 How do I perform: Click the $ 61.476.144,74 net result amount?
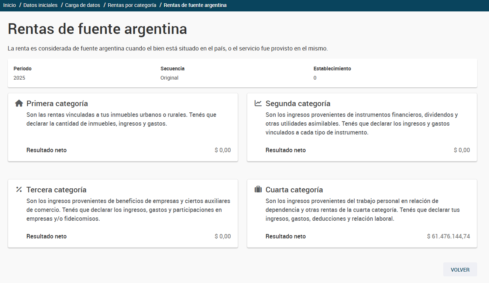coord(448,237)
